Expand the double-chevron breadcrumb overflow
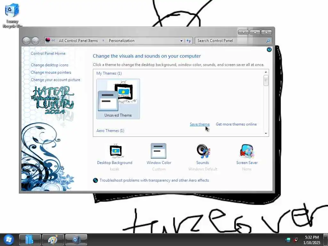 [x=53, y=41]
